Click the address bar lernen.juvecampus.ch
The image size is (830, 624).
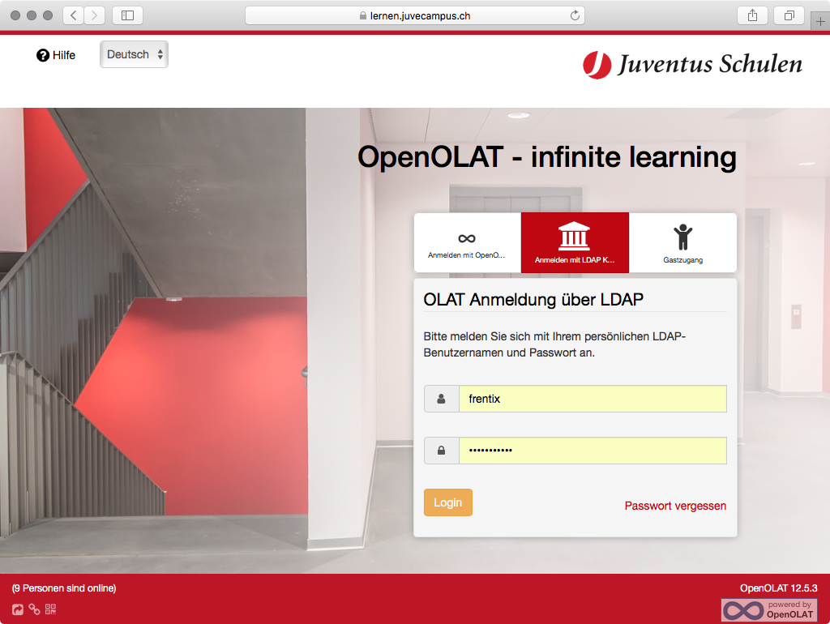414,15
